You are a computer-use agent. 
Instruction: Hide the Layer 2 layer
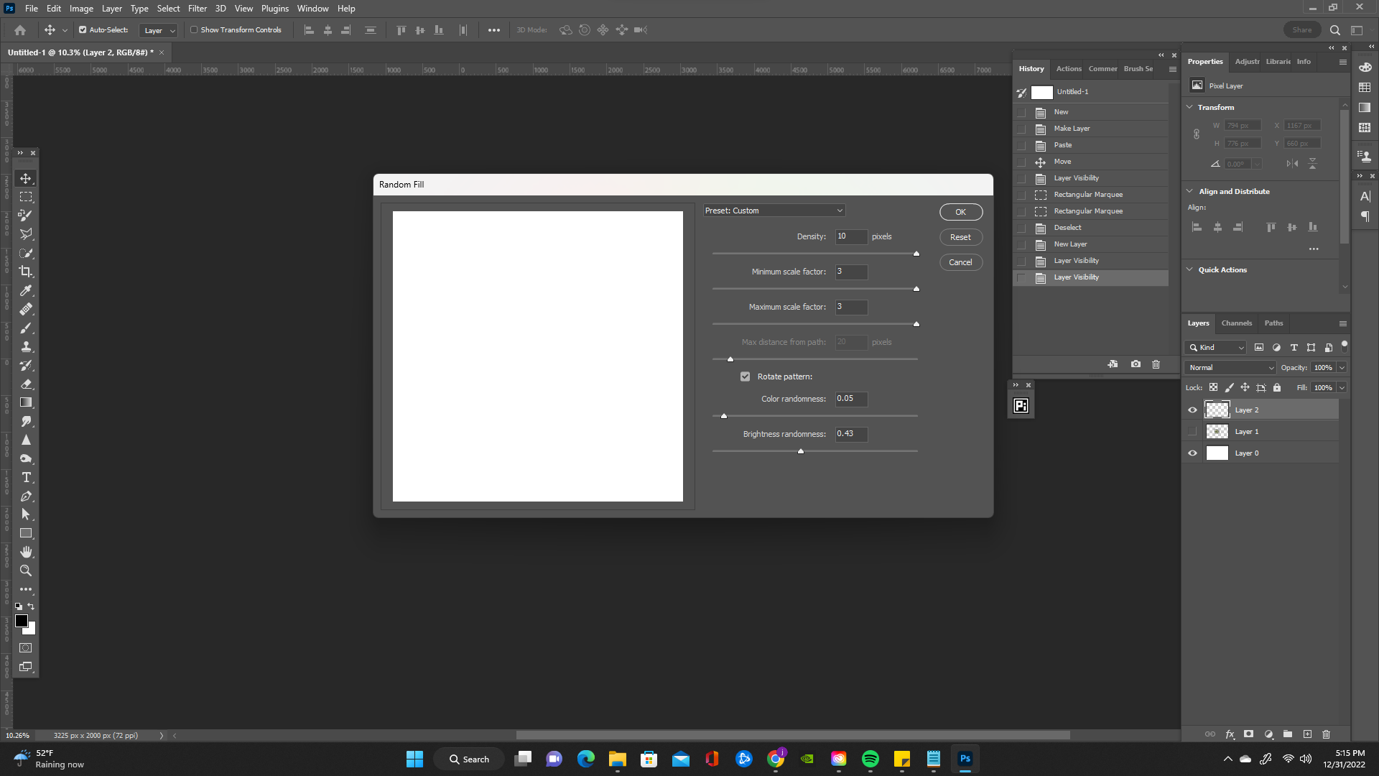pyautogui.click(x=1192, y=410)
